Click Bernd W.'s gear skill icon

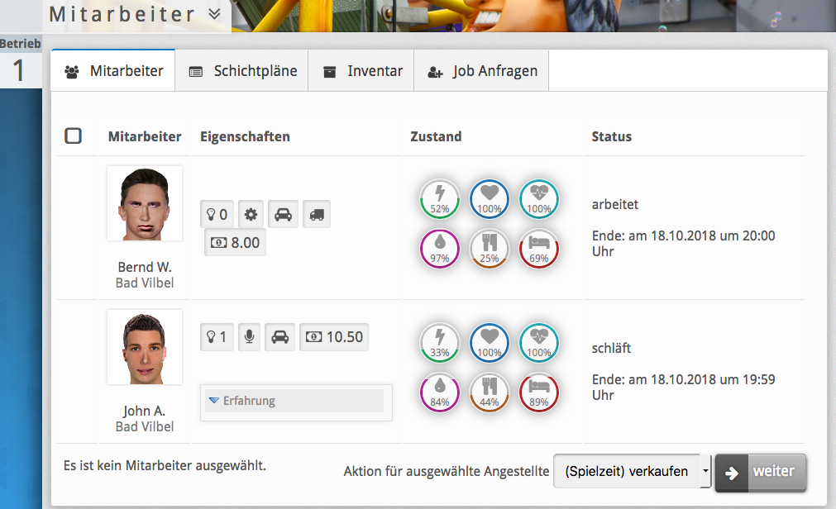251,216
